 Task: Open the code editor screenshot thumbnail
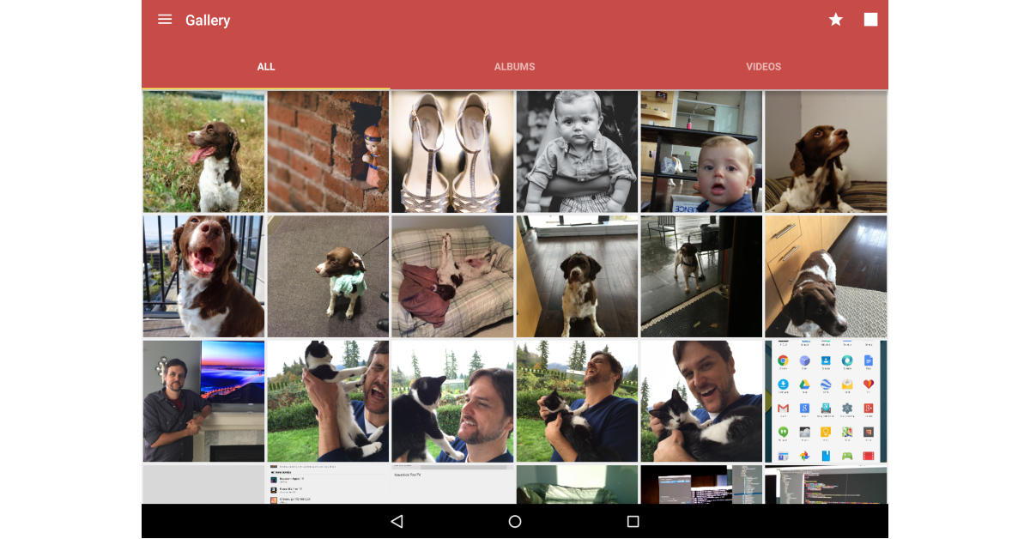pos(826,484)
